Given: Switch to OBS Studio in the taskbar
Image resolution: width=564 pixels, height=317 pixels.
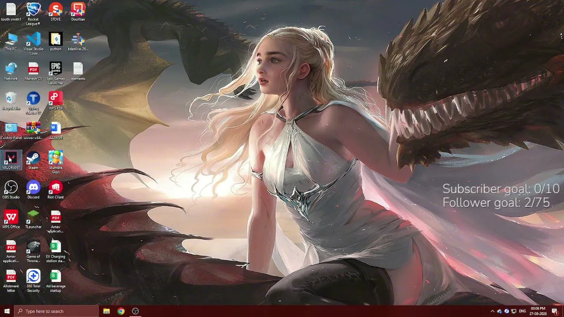Looking at the screenshot, I should click(x=135, y=311).
